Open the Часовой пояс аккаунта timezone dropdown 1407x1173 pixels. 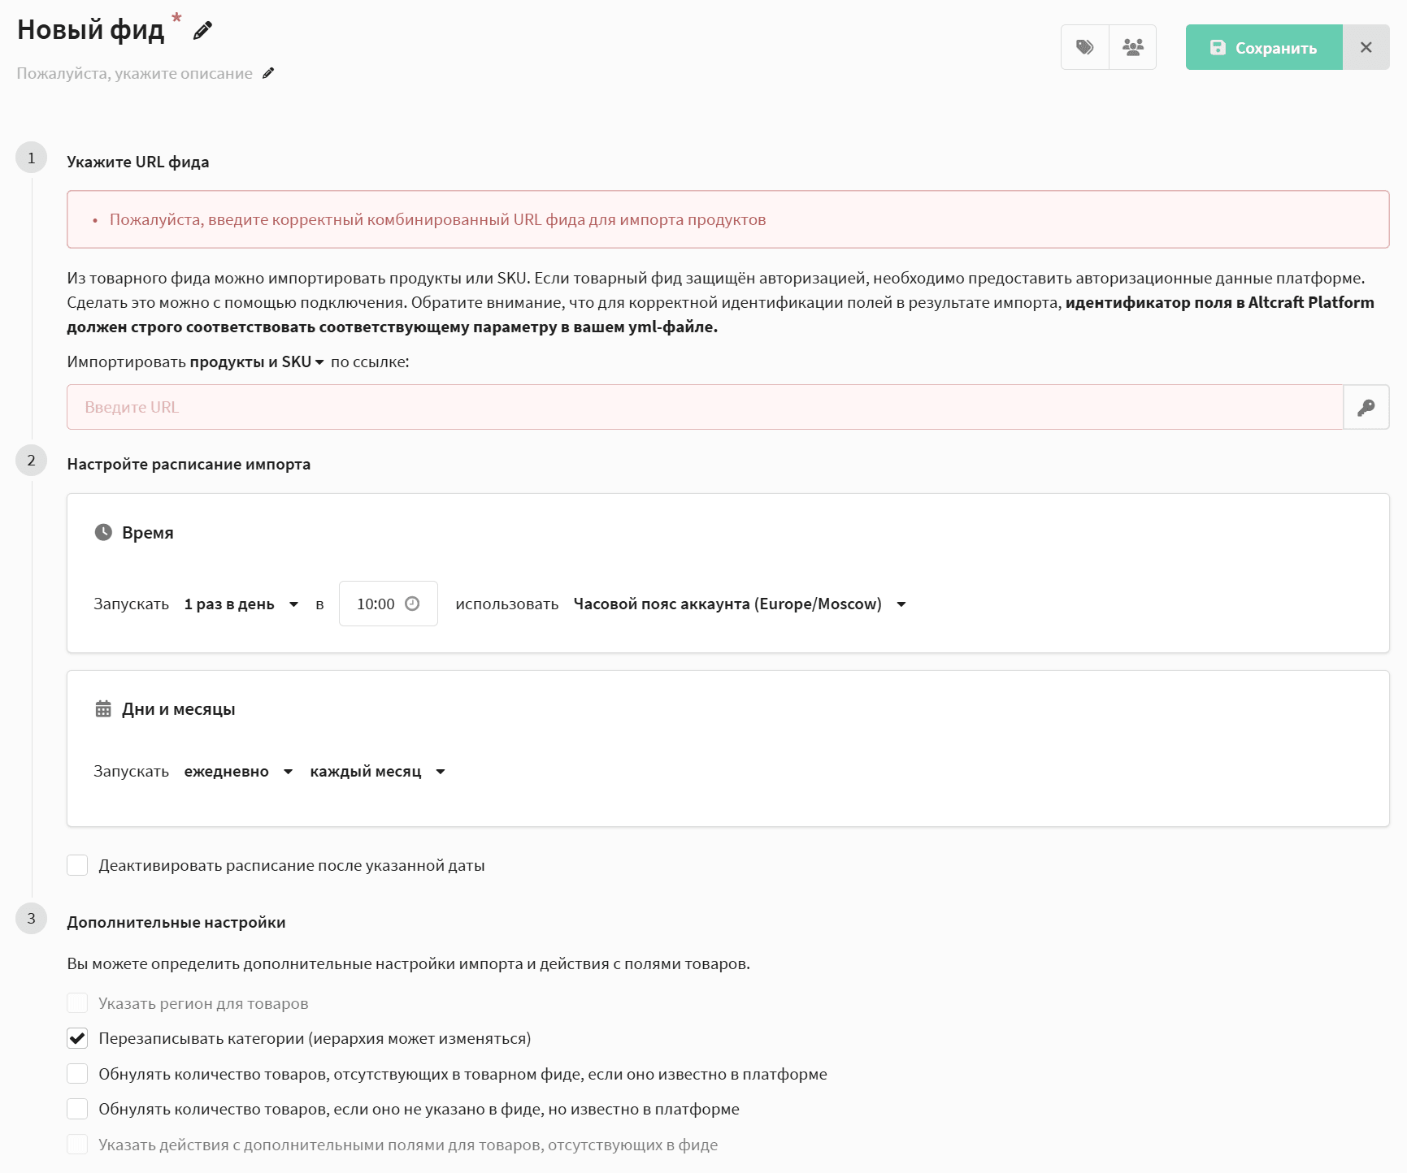coord(739,604)
